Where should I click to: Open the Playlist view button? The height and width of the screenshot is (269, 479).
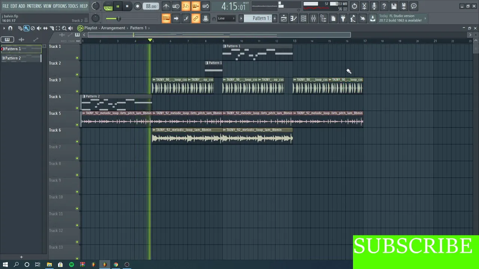pos(284,18)
